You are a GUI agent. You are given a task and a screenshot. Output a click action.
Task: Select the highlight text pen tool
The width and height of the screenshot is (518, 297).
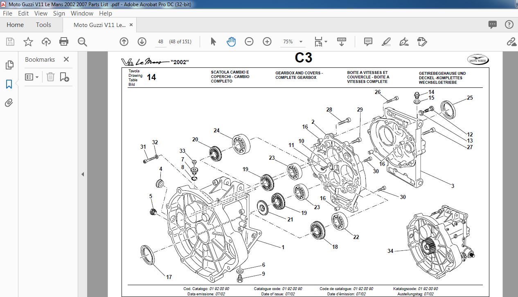pyautogui.click(x=386, y=42)
